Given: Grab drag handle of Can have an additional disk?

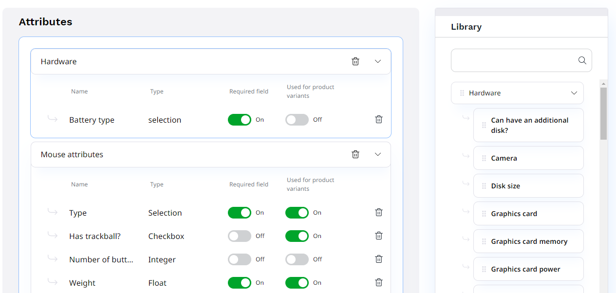Looking at the screenshot, I should (484, 125).
